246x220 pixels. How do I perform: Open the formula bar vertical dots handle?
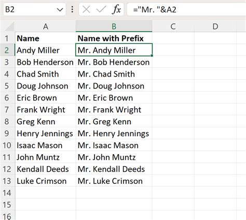72,9
